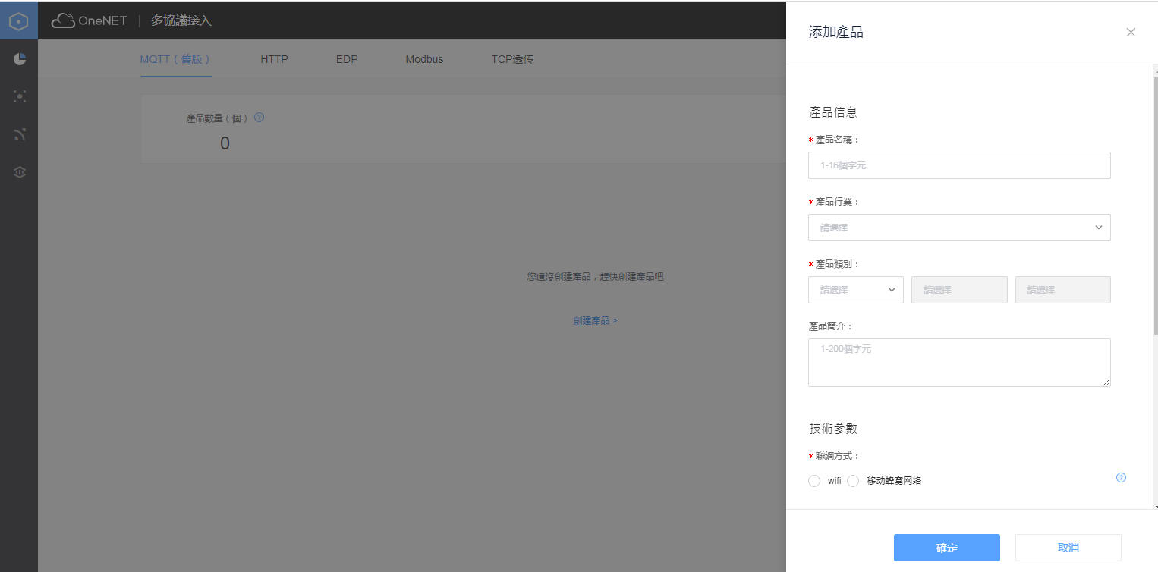The height and width of the screenshot is (572, 1158).
Task: Open the signal feed sidebar icon
Action: [x=20, y=134]
